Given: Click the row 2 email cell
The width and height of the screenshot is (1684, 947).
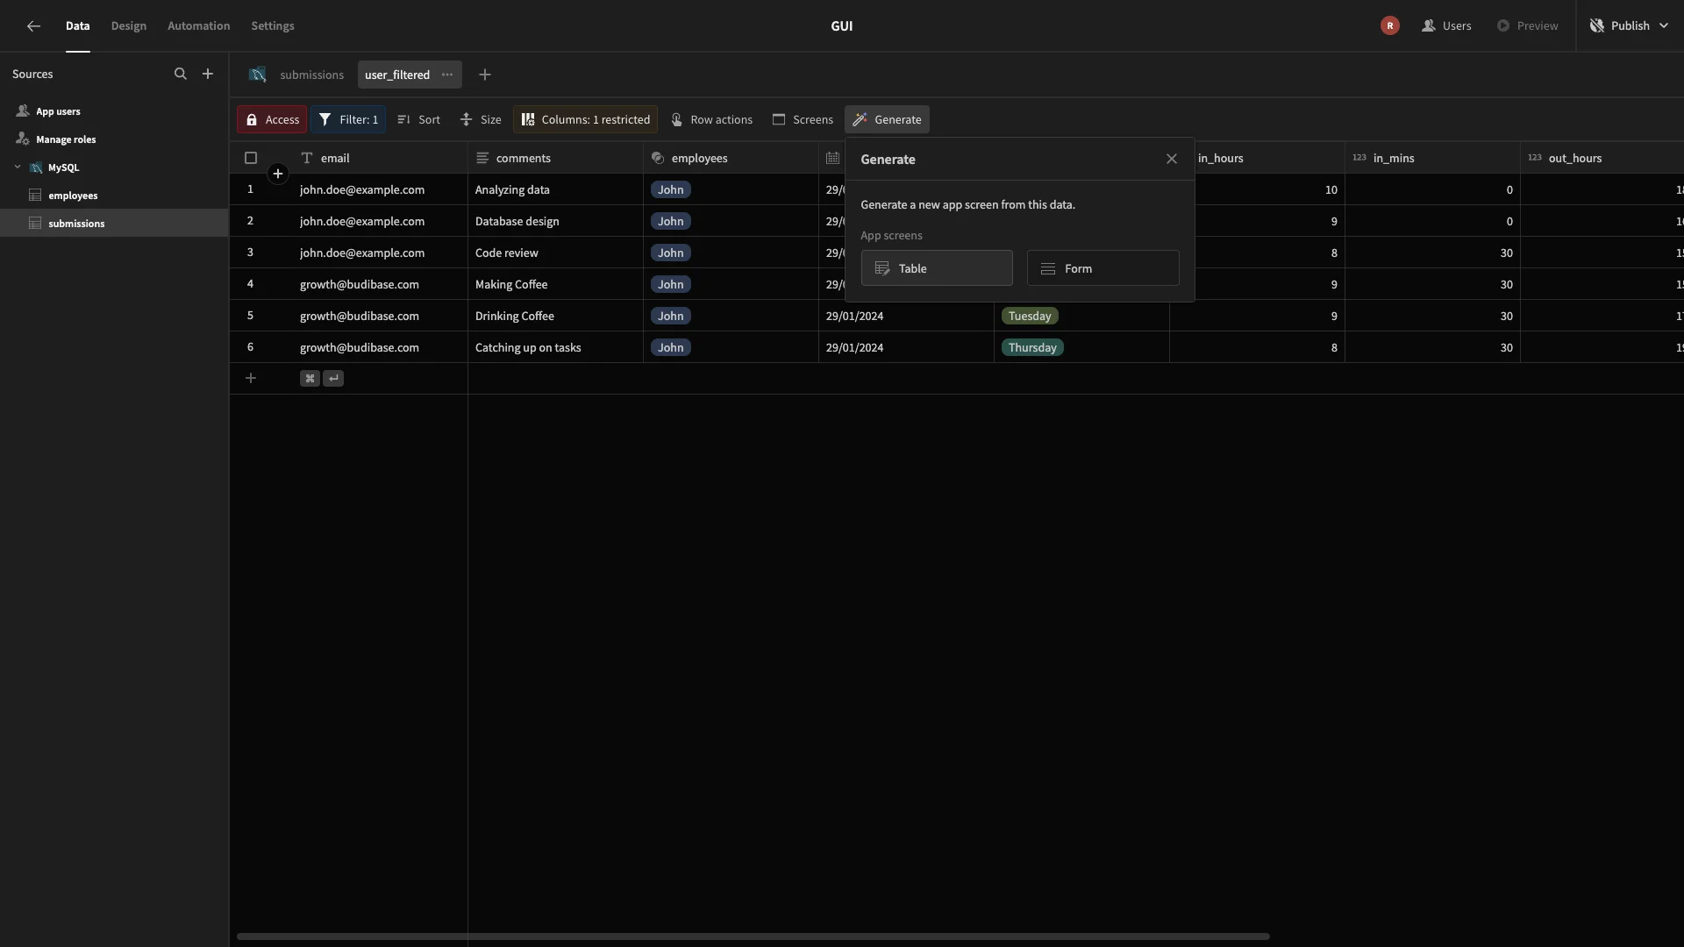Looking at the screenshot, I should (x=380, y=222).
